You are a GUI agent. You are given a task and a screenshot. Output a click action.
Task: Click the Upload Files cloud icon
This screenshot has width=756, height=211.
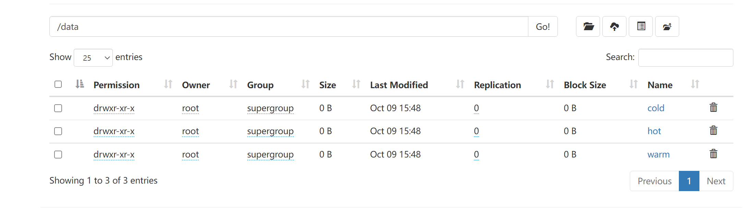click(614, 26)
